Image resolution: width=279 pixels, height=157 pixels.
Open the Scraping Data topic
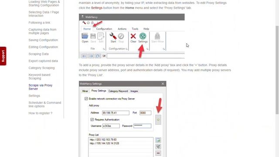coord(38,54)
